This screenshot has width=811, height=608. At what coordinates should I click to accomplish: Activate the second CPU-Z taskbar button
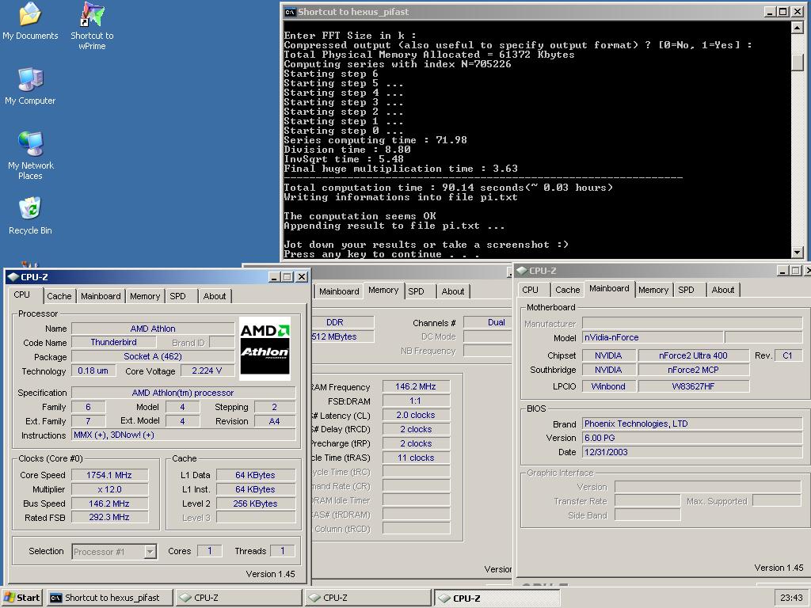coord(367,598)
